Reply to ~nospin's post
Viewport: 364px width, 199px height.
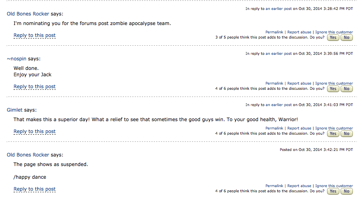point(35,87)
